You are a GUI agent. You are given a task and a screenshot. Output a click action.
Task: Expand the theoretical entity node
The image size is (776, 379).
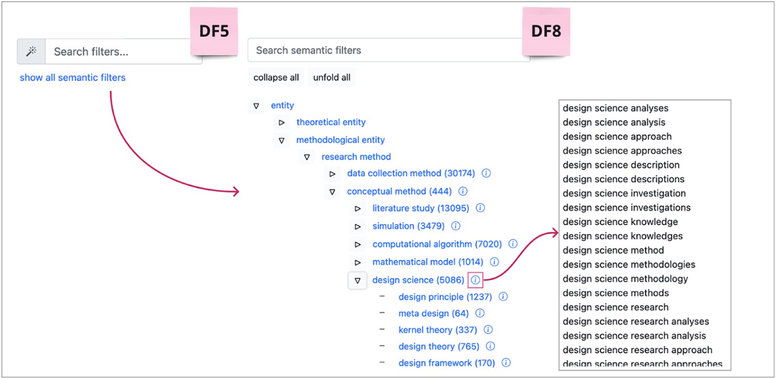[x=281, y=123]
